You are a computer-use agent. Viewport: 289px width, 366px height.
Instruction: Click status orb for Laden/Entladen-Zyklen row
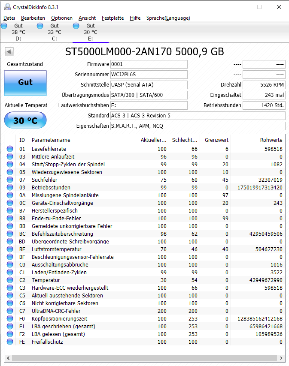tap(10, 272)
